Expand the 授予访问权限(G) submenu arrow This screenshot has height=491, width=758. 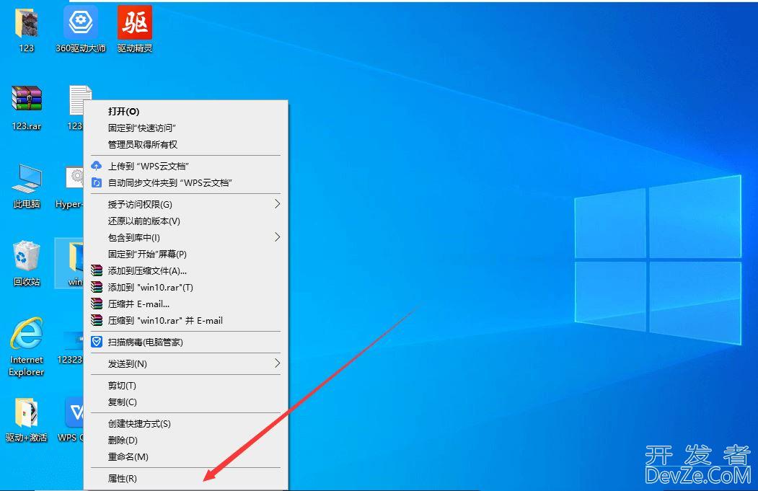(x=277, y=204)
